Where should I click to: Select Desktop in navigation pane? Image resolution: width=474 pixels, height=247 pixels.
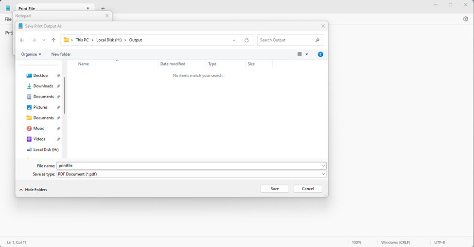[x=40, y=75]
